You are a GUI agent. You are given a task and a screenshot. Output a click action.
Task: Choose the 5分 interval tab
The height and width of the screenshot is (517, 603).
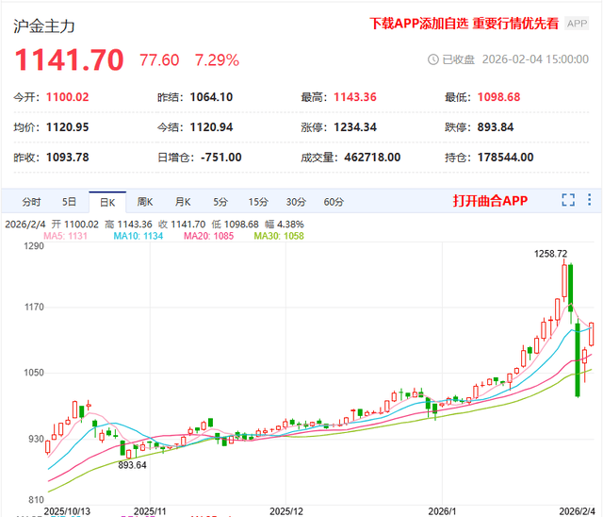coord(220,201)
